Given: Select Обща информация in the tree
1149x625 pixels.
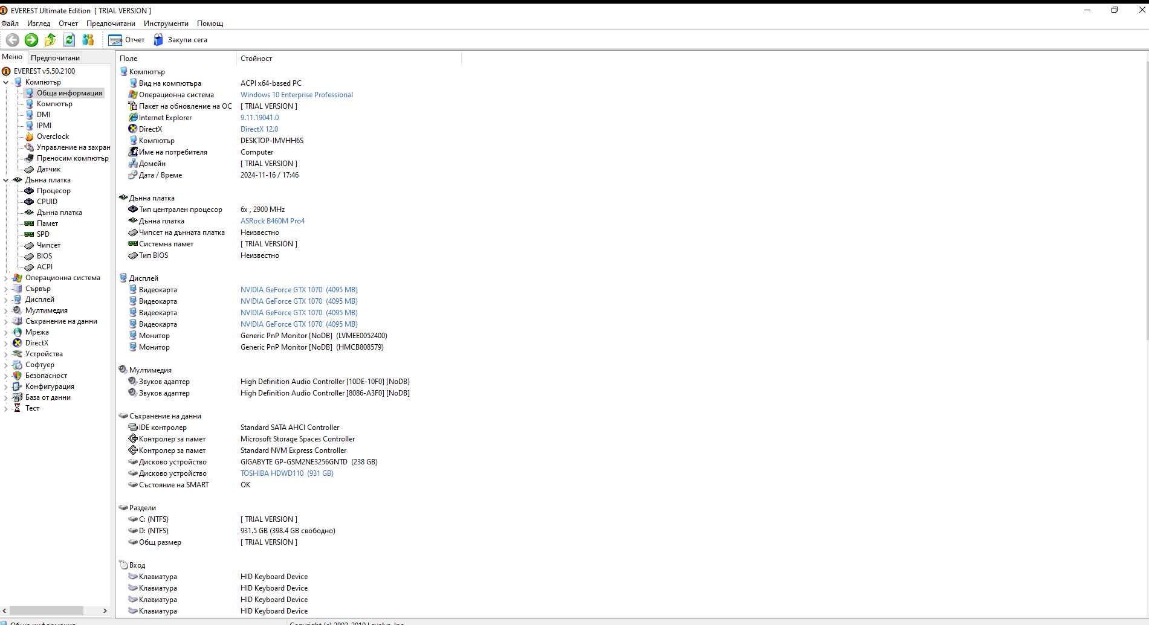Looking at the screenshot, I should [x=69, y=93].
